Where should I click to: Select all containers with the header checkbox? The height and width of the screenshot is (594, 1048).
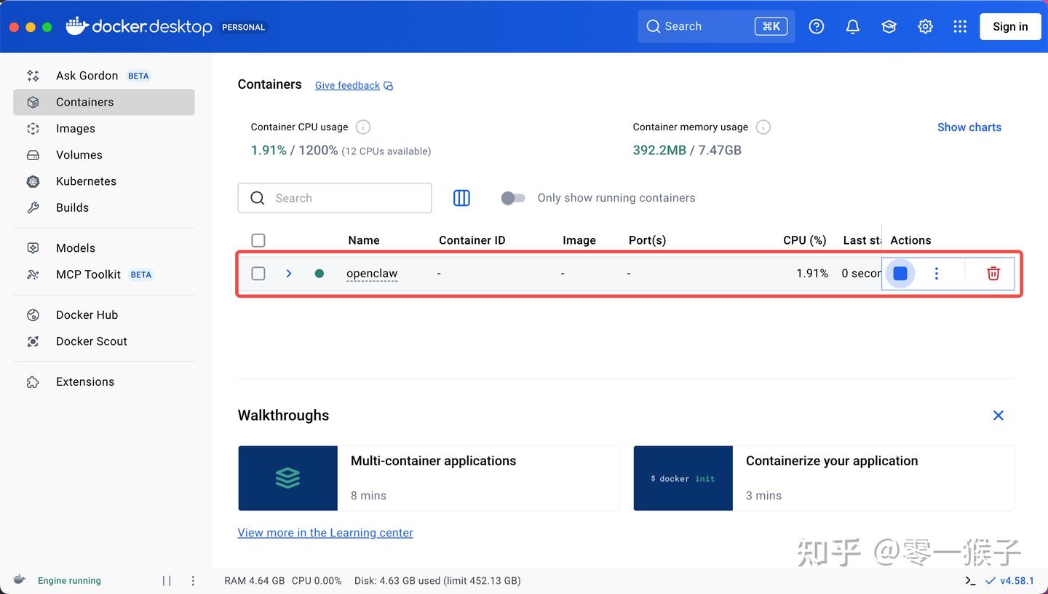point(258,239)
